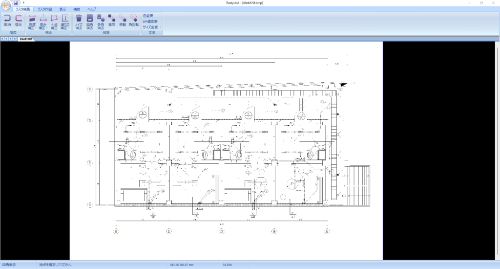Open the round R application menu button
The width and height of the screenshot is (500, 269).
tap(6, 5)
